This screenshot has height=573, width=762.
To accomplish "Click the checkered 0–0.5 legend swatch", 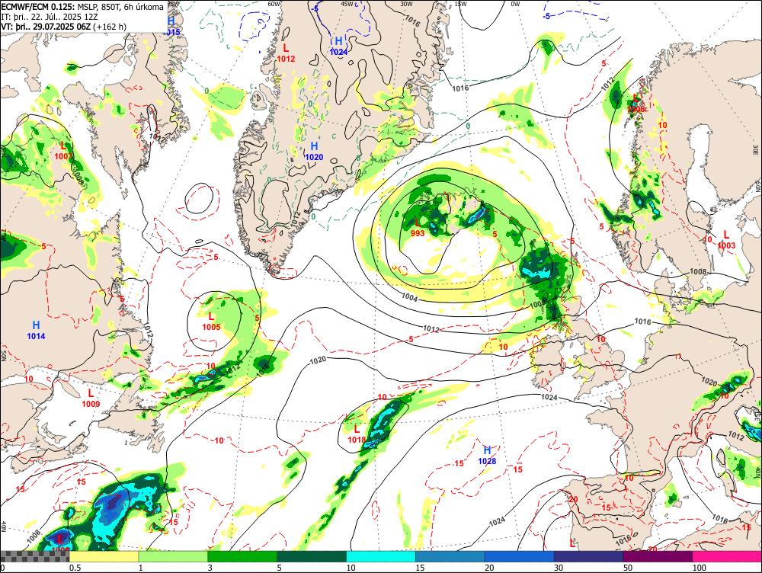I will [34, 557].
